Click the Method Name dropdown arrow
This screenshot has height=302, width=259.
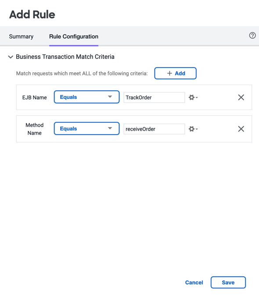click(110, 128)
